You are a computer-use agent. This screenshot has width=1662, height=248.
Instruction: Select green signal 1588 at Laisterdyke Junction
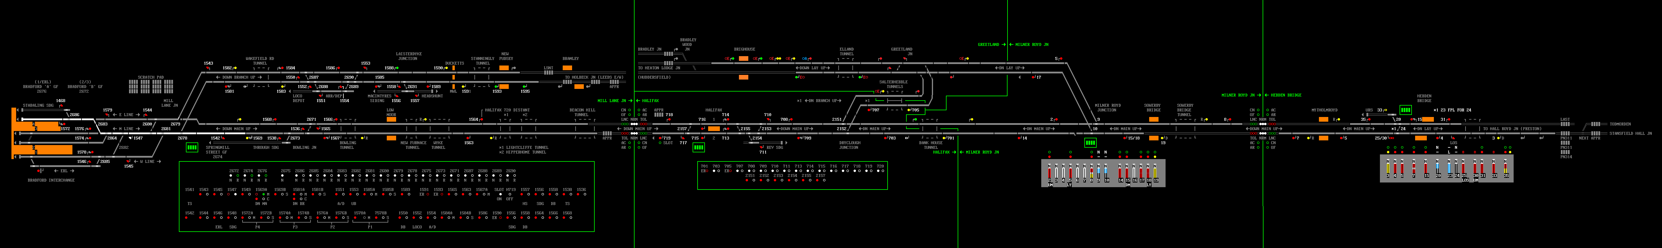click(397, 68)
